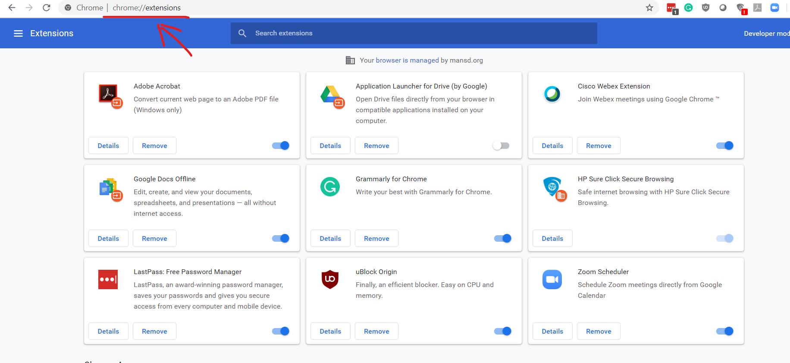Remove the Zoom Scheduler extension
The width and height of the screenshot is (790, 363).
click(x=599, y=331)
